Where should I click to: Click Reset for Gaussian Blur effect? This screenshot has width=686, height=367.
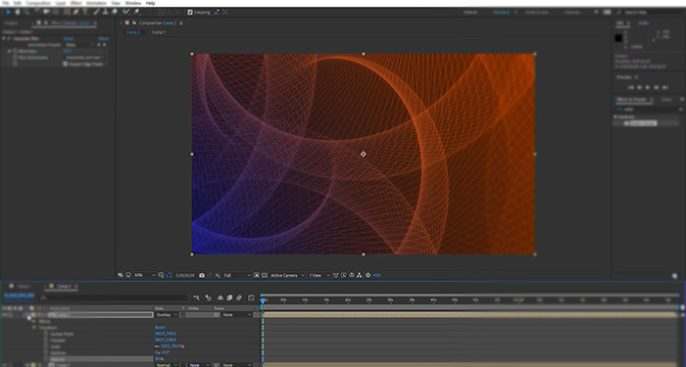[x=69, y=38]
